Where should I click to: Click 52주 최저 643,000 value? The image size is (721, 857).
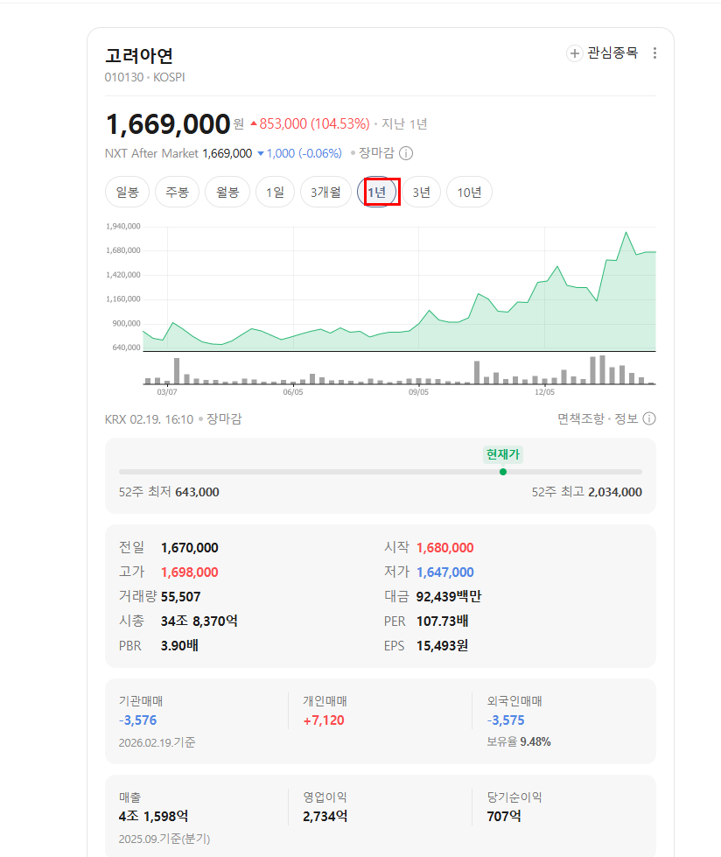point(197,492)
